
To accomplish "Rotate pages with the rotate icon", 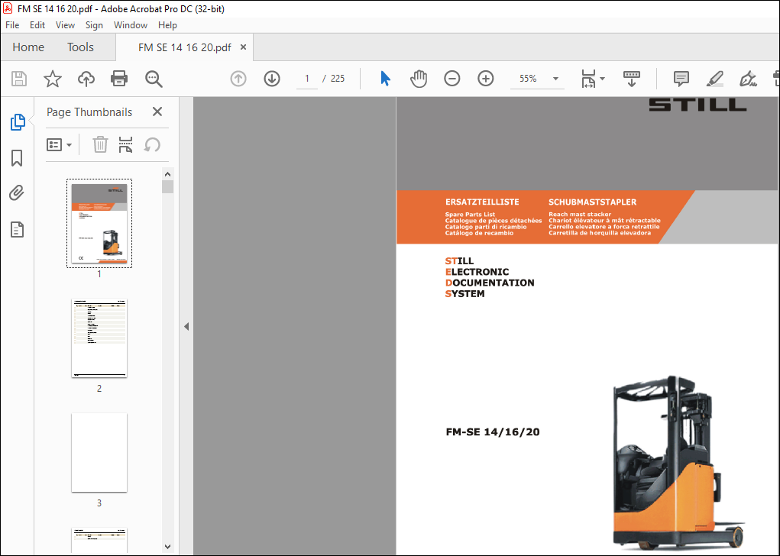I will pyautogui.click(x=152, y=144).
